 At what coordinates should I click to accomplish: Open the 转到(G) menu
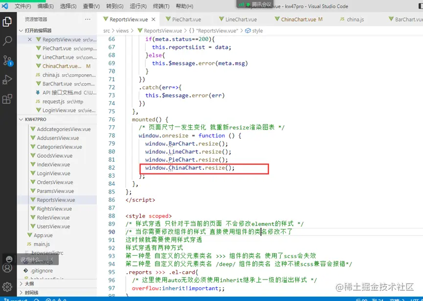pyautogui.click(x=114, y=6)
